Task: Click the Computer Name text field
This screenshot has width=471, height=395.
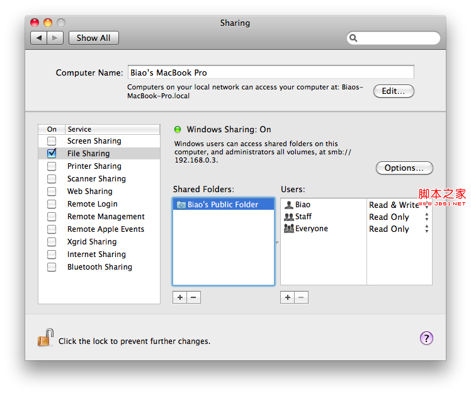Action: [x=271, y=72]
